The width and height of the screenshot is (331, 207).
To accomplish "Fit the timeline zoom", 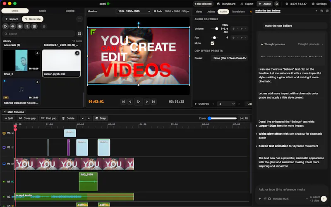I will (244, 118).
